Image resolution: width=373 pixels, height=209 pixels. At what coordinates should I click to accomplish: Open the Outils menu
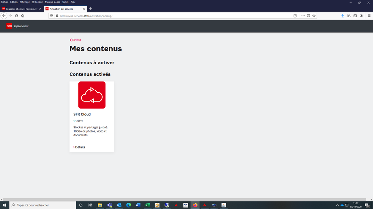point(65,2)
